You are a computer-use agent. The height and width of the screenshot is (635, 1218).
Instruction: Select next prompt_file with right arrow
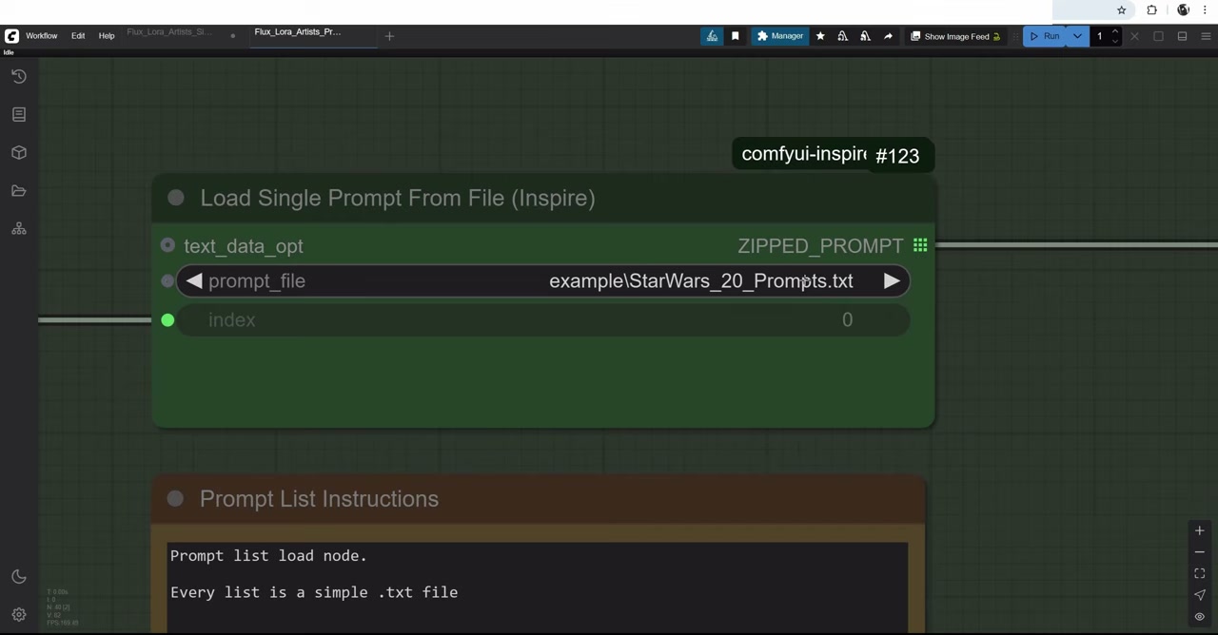(x=892, y=280)
